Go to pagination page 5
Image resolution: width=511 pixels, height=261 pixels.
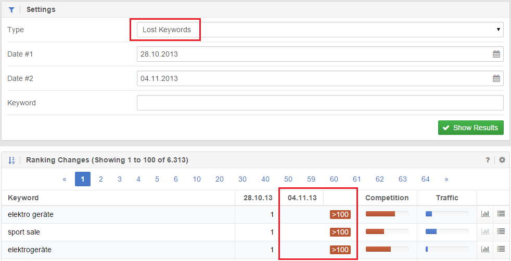(157, 179)
